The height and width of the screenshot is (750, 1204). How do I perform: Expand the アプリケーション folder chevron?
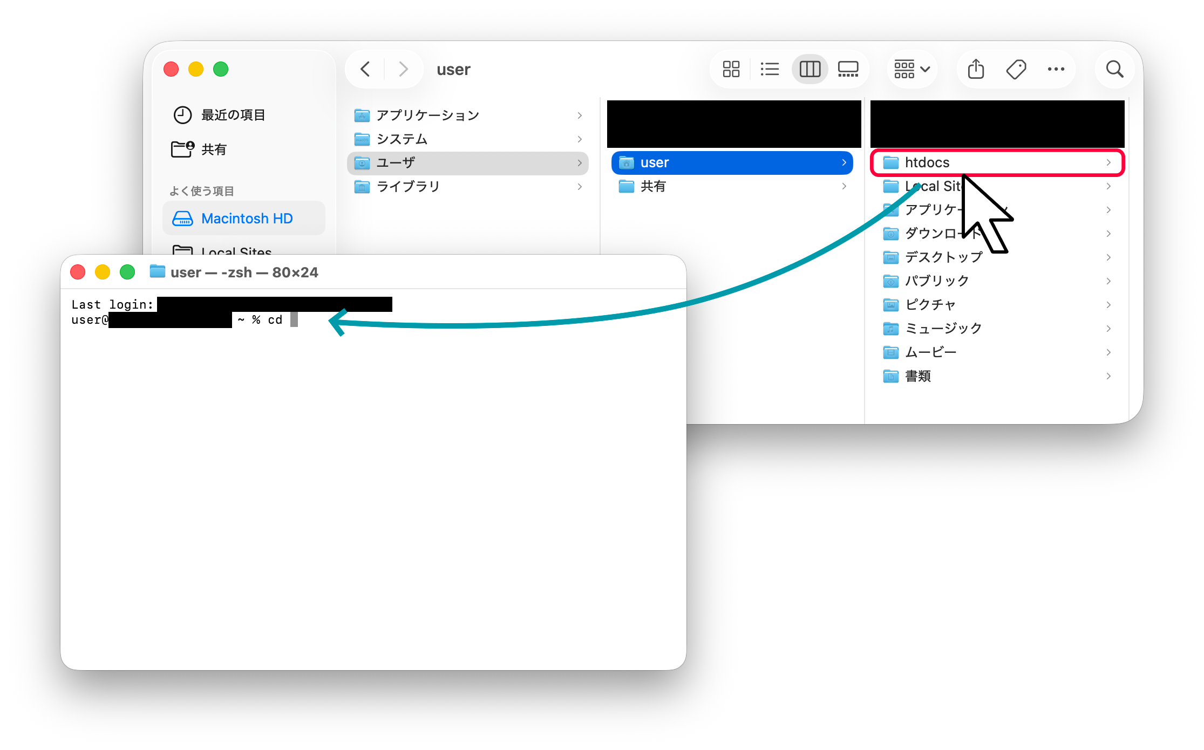click(580, 115)
